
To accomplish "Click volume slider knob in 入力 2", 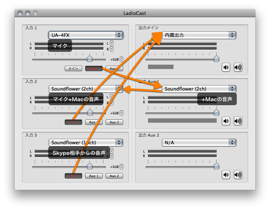I will [x=90, y=112].
